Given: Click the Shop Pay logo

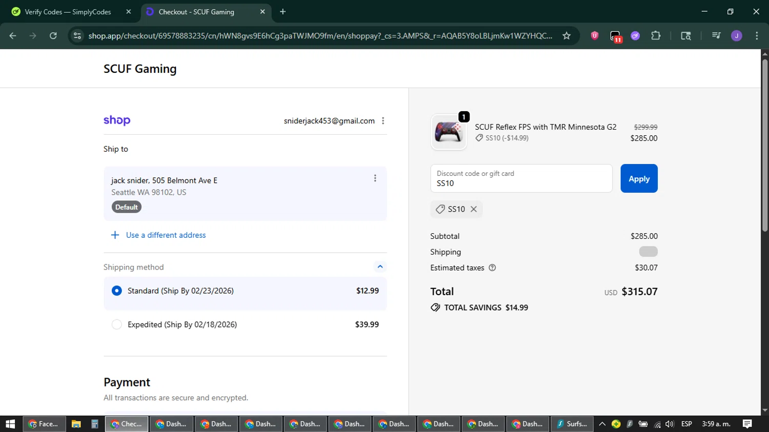Looking at the screenshot, I should (117, 120).
